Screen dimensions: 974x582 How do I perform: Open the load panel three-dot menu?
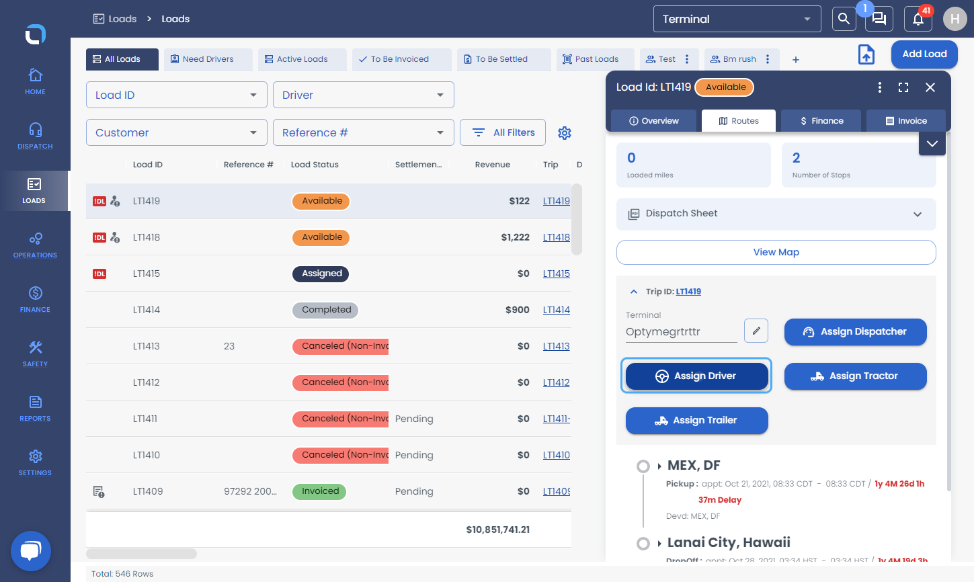pyautogui.click(x=879, y=87)
